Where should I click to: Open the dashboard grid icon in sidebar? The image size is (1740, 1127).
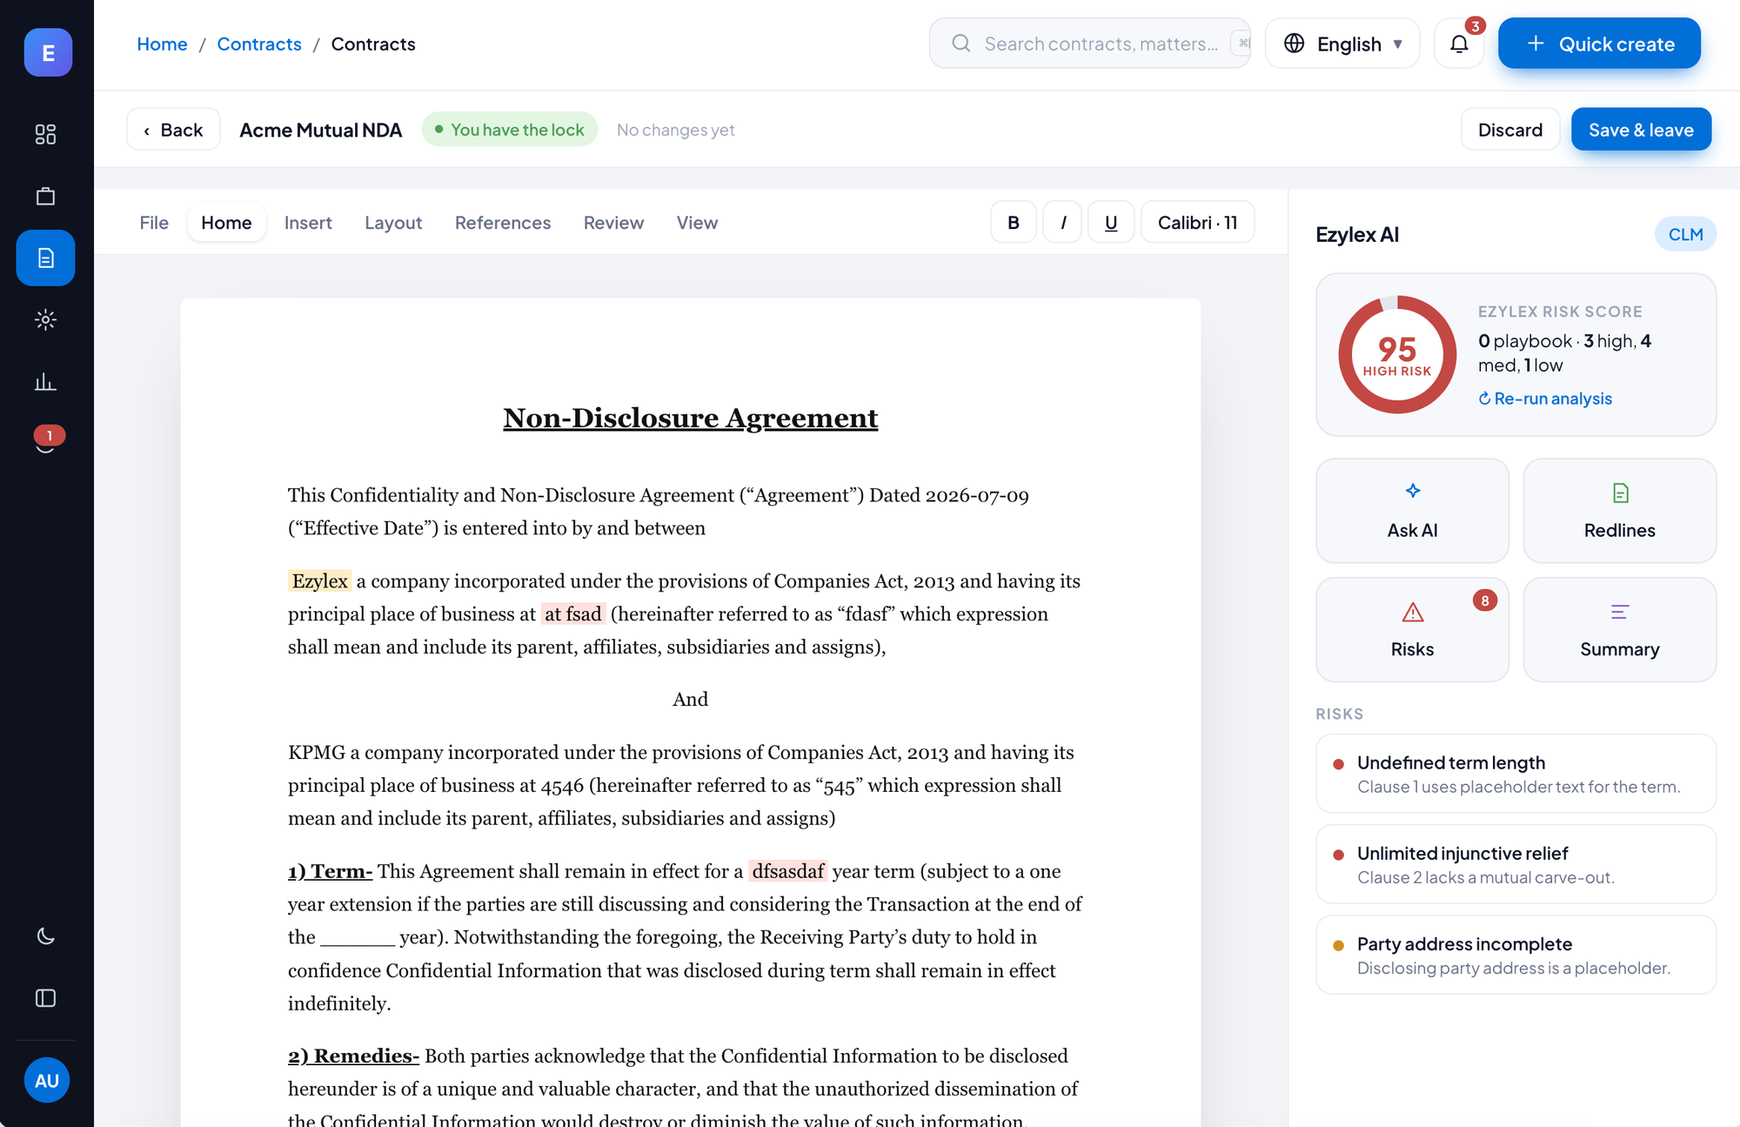coord(45,134)
